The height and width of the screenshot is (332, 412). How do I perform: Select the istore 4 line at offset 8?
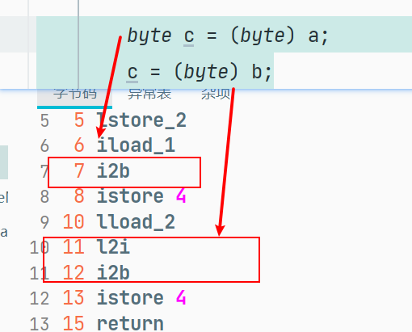[141, 196]
